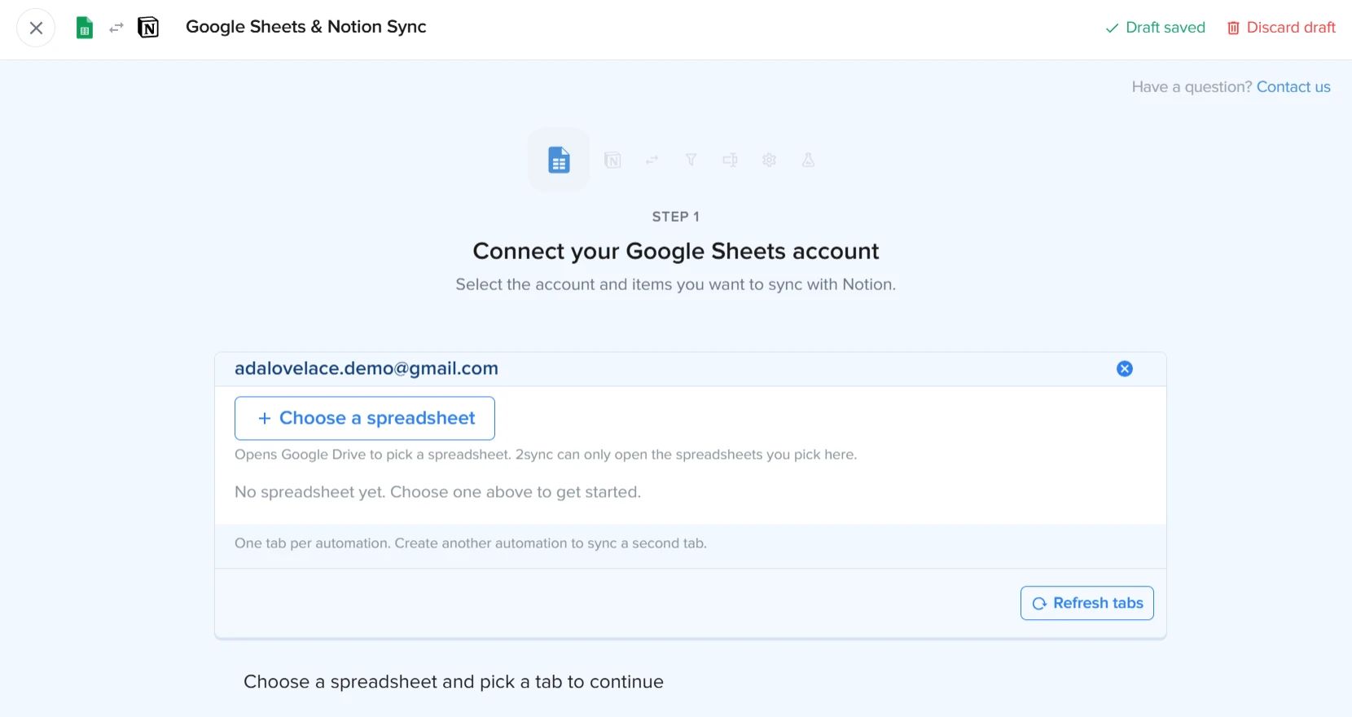Click 'Connect your Google Sheets account' heading
This screenshot has height=717, width=1352.
click(x=676, y=251)
